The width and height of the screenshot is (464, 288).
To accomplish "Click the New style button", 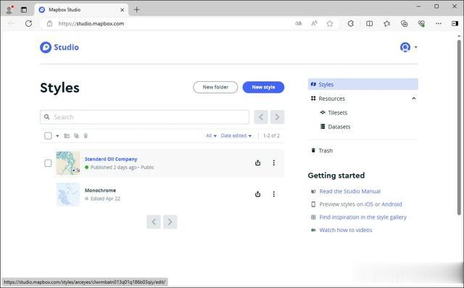I will (263, 87).
